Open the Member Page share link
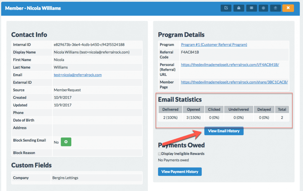This screenshot has width=303, height=191. point(234,82)
